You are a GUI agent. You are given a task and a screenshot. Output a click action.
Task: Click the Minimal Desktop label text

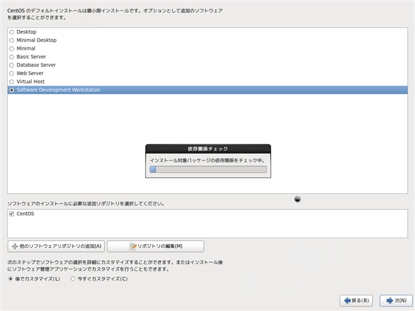(36, 40)
